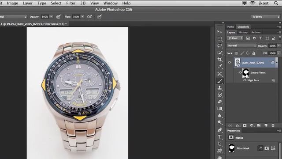This screenshot has height=159, width=282.
Task: Select the Custom Shape tool
Action: [219, 151]
